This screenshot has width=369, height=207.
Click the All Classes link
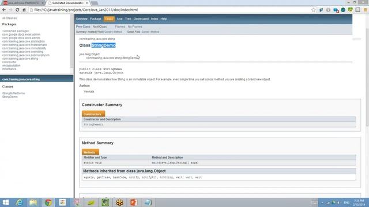[9, 18]
